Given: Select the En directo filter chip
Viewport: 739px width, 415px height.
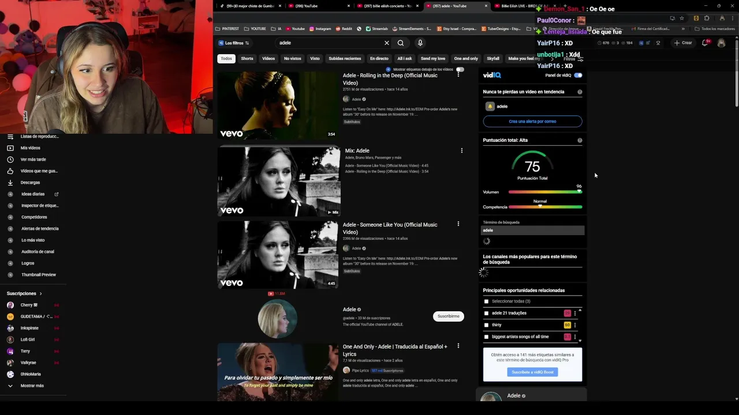Looking at the screenshot, I should click(x=379, y=58).
